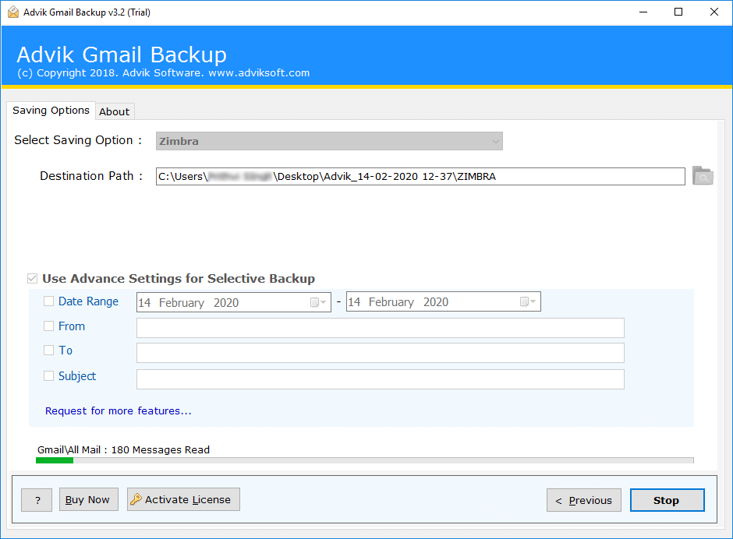Go back with the Previous button

[584, 500]
